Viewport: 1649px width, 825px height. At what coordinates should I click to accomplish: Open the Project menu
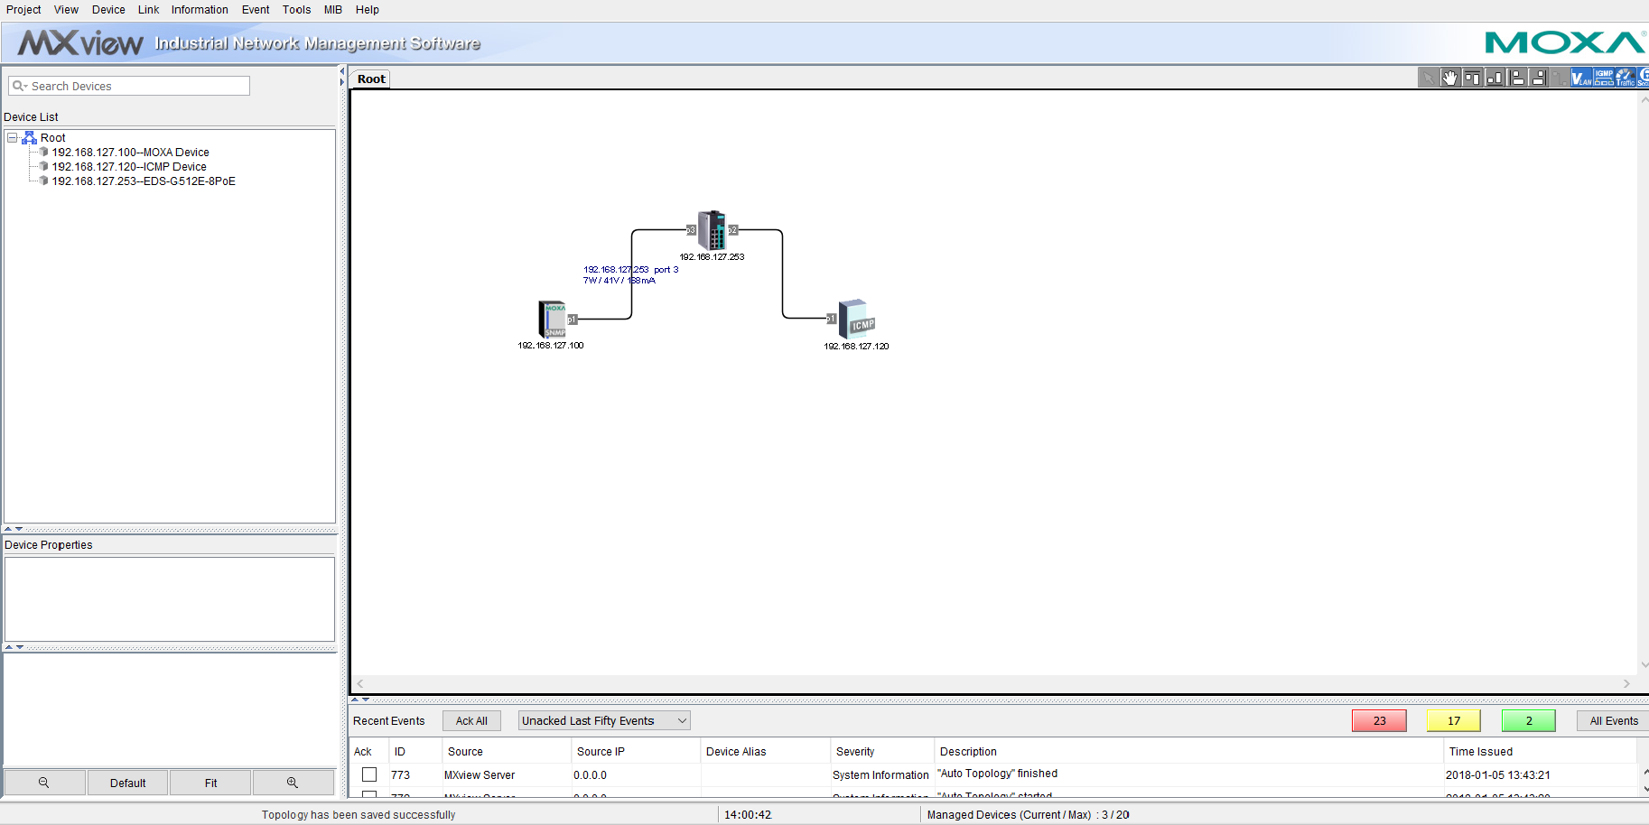click(23, 10)
